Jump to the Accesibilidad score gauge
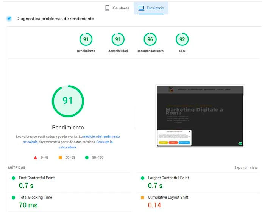The height and width of the screenshot is (212, 265). click(x=118, y=39)
